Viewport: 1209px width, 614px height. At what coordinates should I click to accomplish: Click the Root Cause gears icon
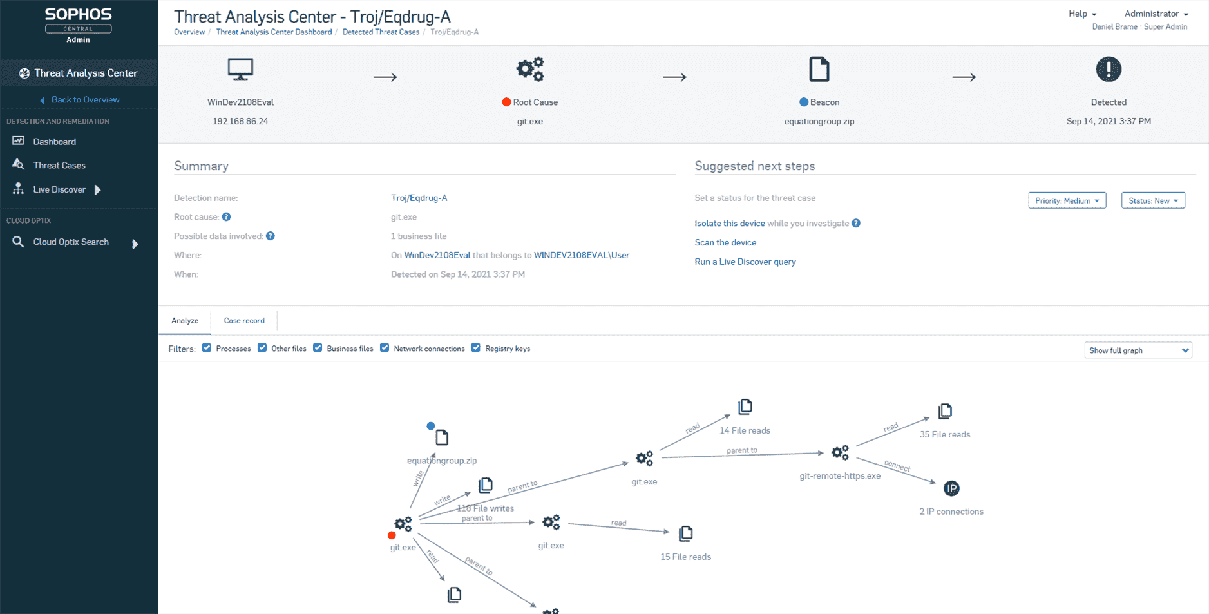(x=530, y=69)
